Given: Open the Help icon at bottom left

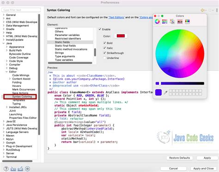Looking at the screenshot, I should coord(6,168).
